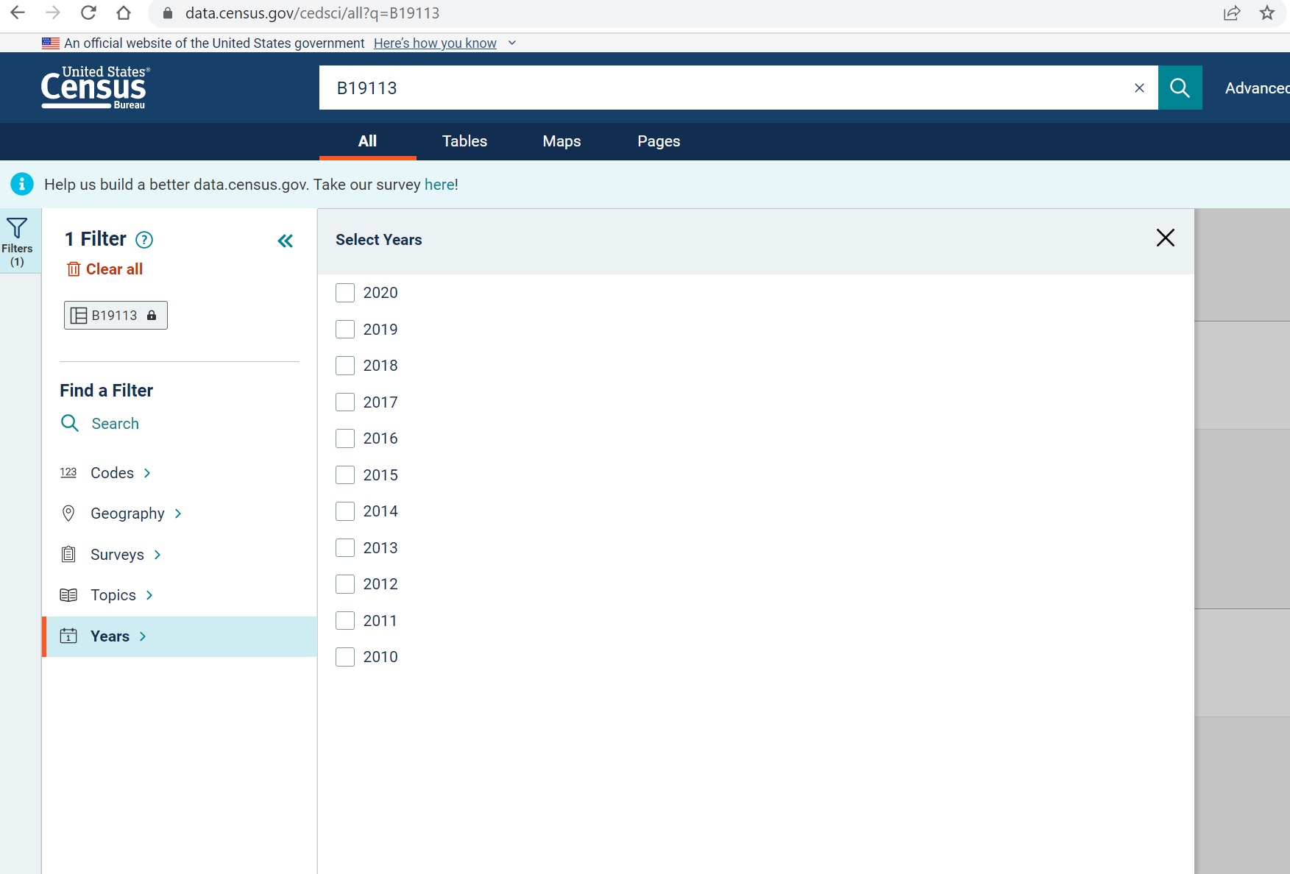Click the Clear all link
The width and height of the screenshot is (1290, 874).
coord(114,269)
